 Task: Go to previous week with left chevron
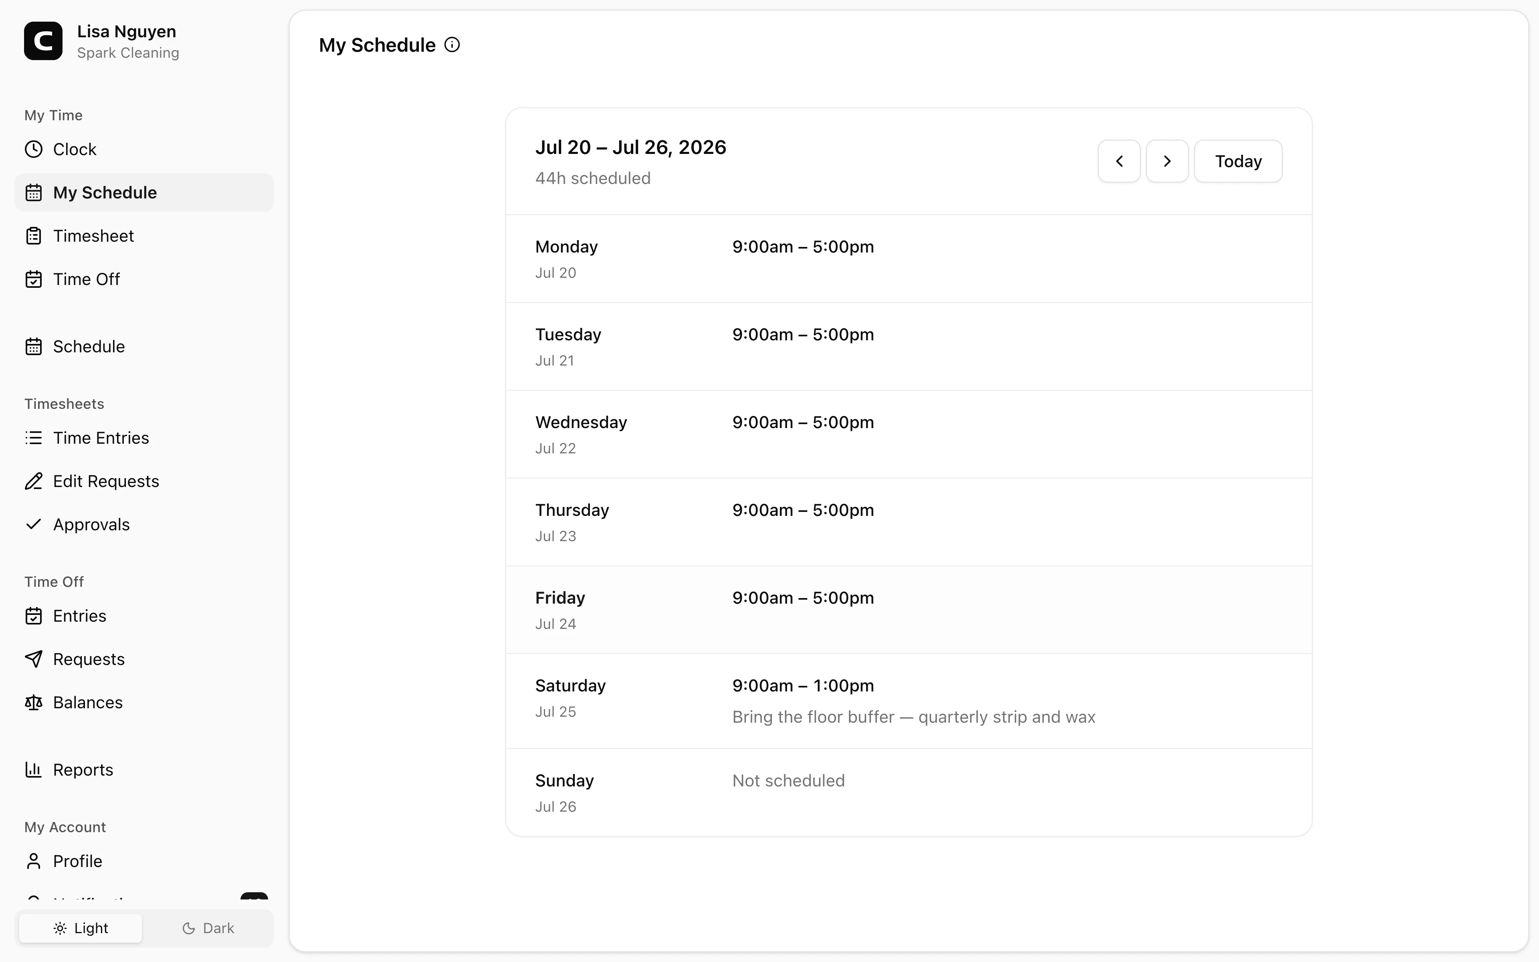click(1119, 162)
